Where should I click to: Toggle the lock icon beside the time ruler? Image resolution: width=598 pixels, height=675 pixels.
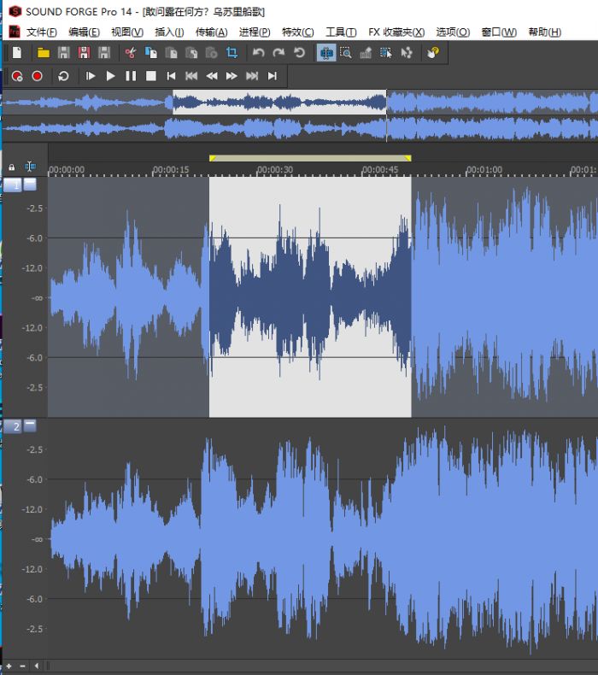pos(12,167)
